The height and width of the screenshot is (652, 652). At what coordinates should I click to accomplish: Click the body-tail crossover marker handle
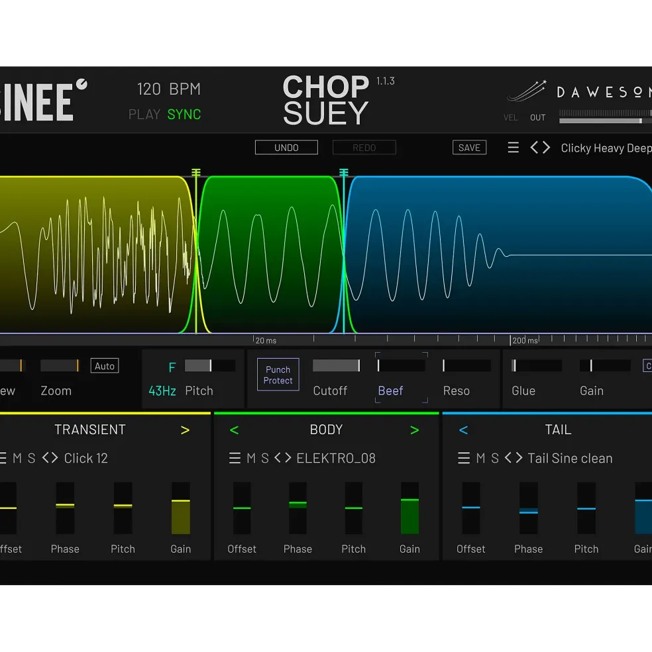tap(343, 172)
